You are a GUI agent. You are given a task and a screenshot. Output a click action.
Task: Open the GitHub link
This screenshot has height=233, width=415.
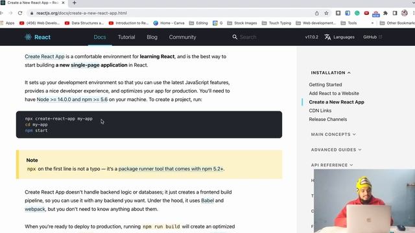click(x=372, y=37)
